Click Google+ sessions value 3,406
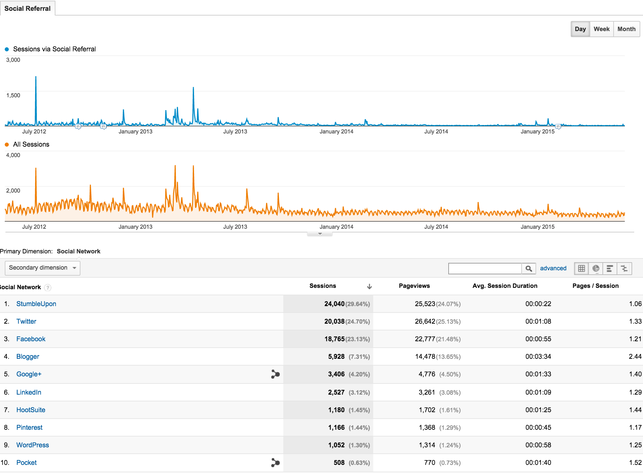The height and width of the screenshot is (473, 643). point(336,374)
